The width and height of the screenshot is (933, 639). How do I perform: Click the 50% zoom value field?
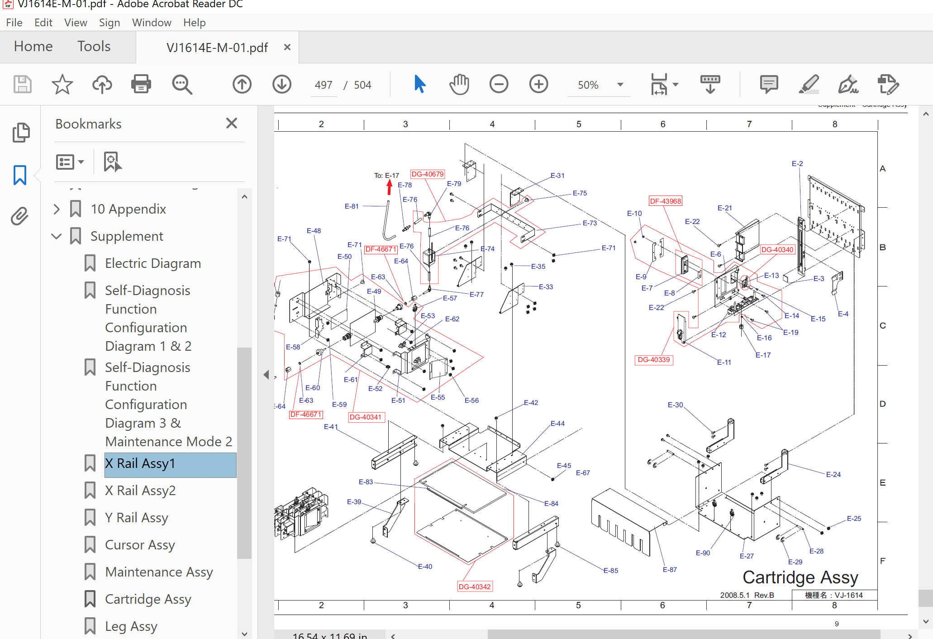tap(588, 85)
